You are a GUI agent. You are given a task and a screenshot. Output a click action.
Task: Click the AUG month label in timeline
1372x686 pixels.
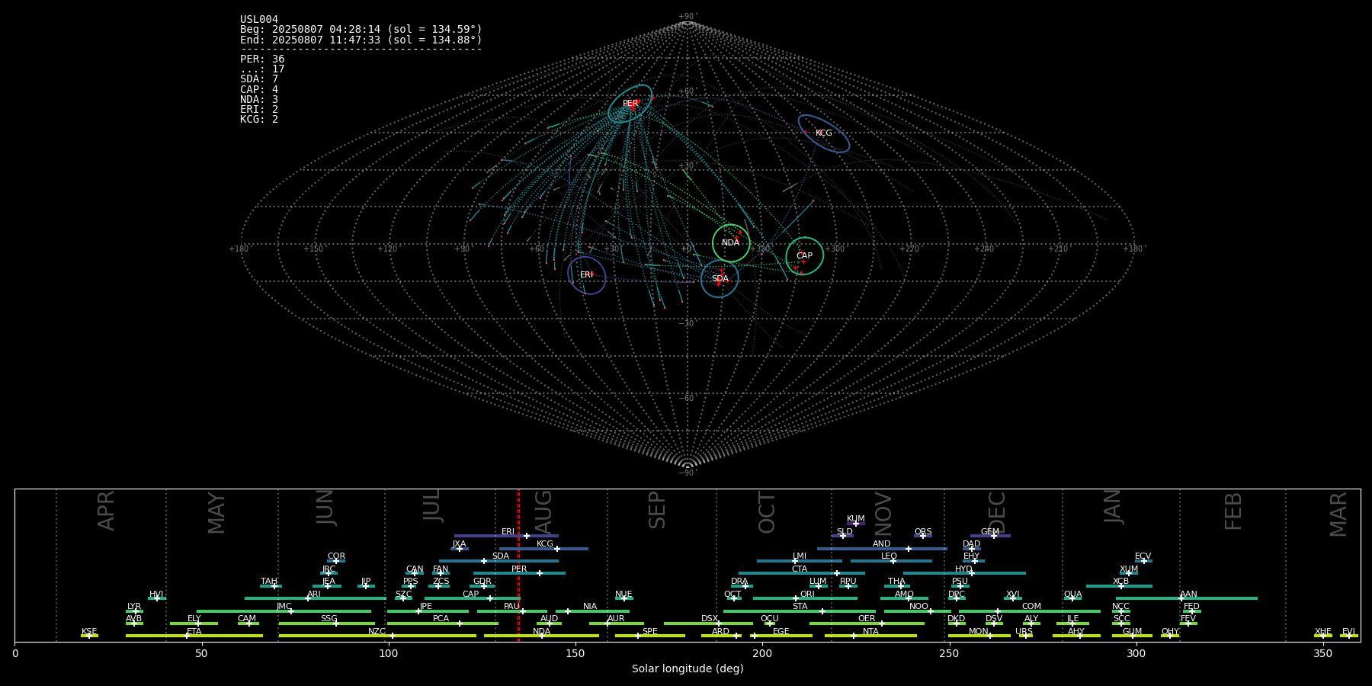[543, 511]
